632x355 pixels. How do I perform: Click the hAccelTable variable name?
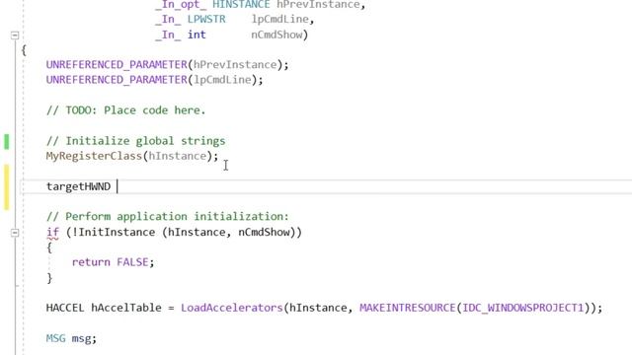(126, 308)
